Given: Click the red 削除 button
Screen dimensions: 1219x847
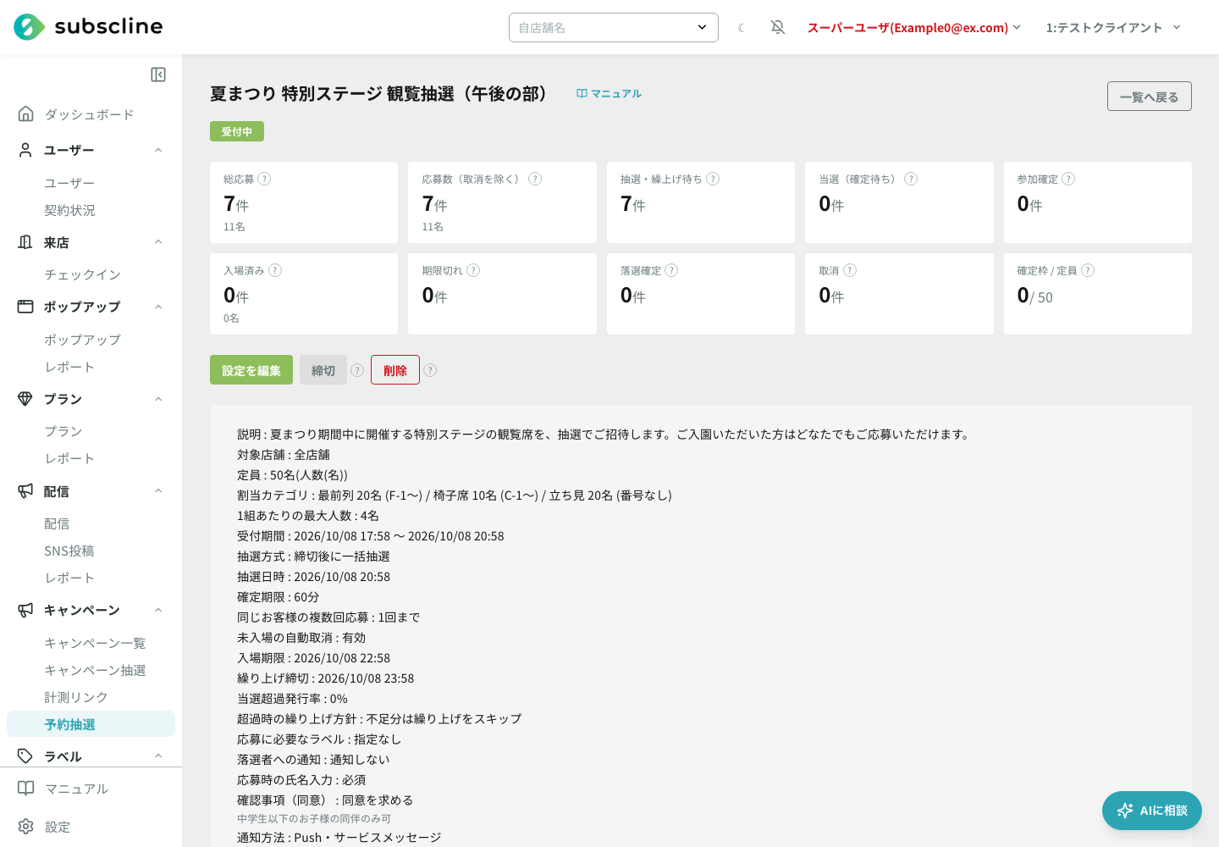Looking at the screenshot, I should click(x=395, y=370).
